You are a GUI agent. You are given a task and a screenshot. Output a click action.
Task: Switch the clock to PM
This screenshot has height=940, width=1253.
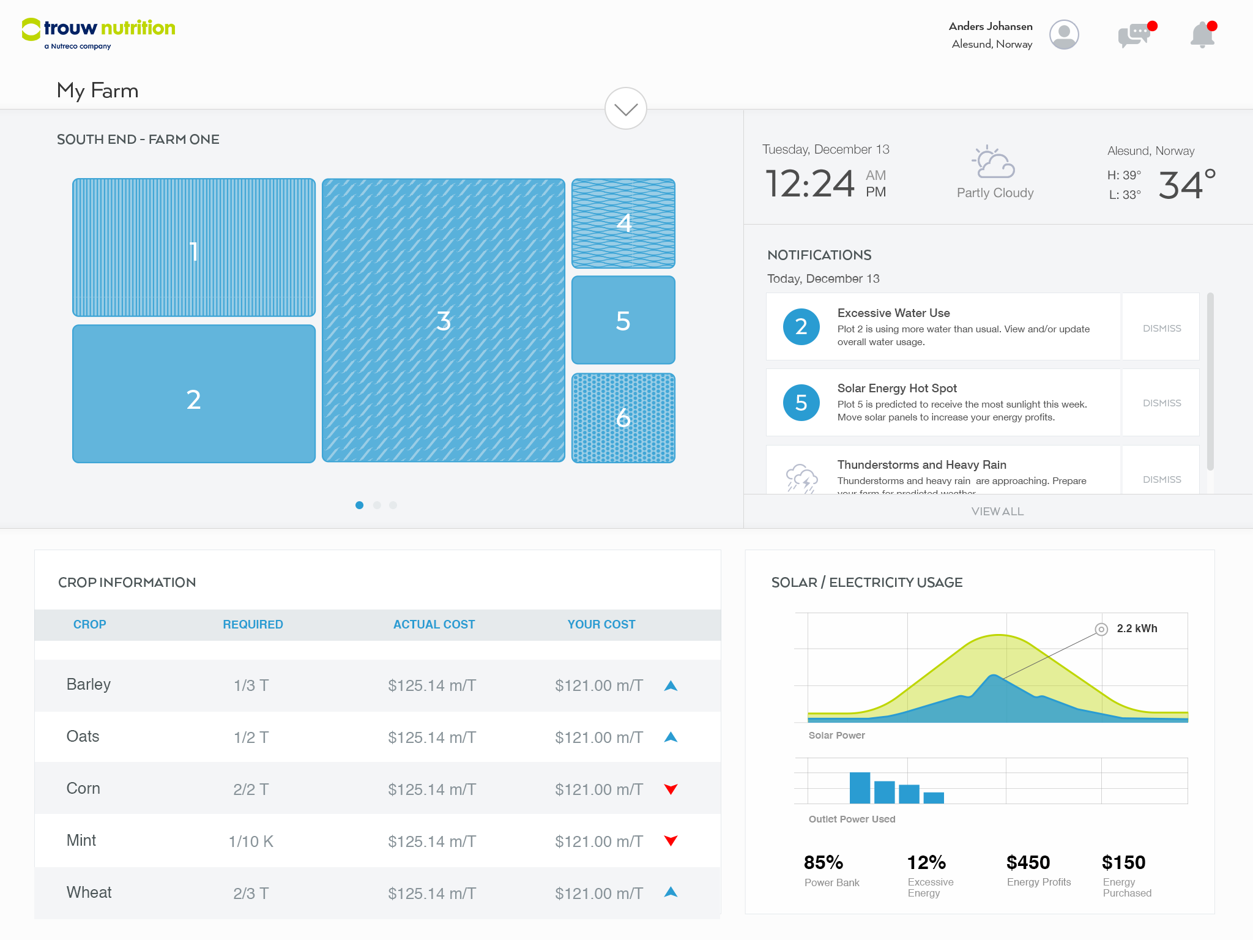876,192
